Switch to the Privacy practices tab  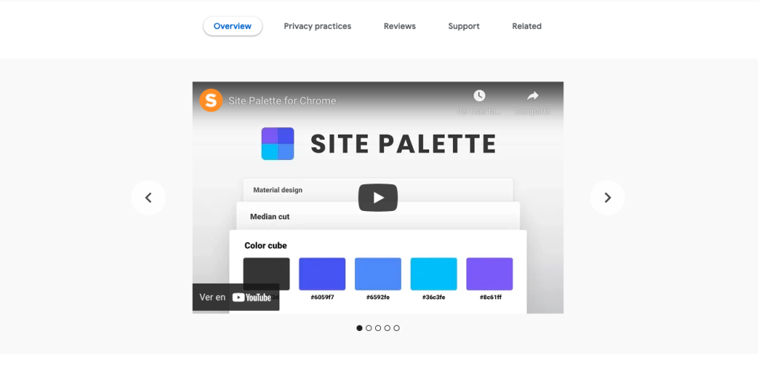[x=317, y=26]
